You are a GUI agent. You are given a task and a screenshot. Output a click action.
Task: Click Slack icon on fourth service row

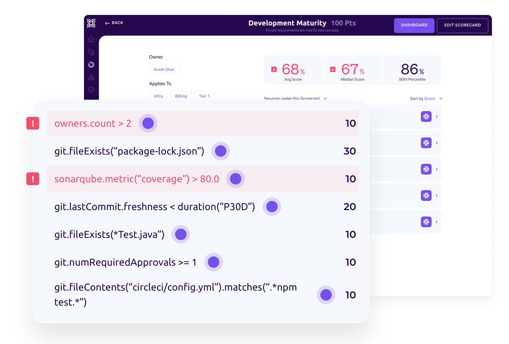coord(426,196)
